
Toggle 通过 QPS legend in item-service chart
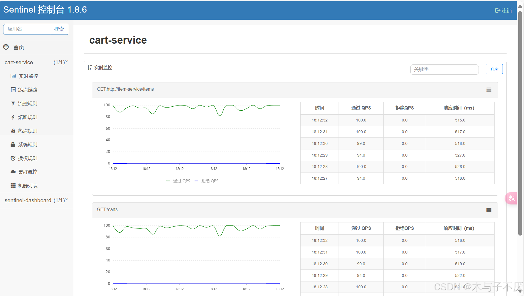point(178,181)
